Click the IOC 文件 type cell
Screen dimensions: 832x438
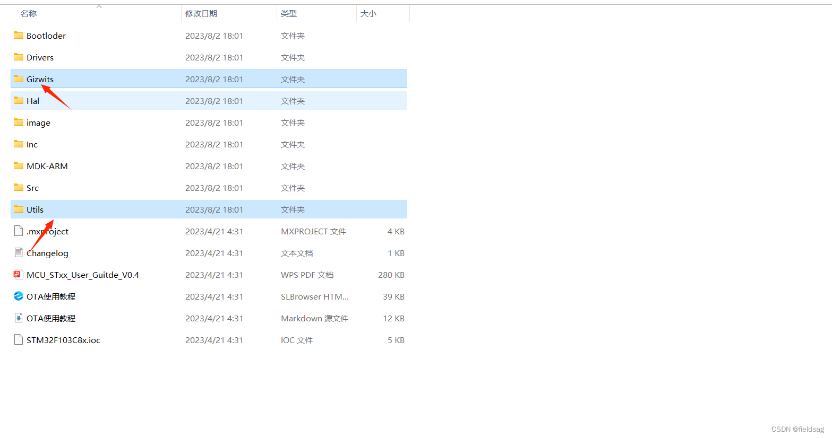[x=297, y=340]
